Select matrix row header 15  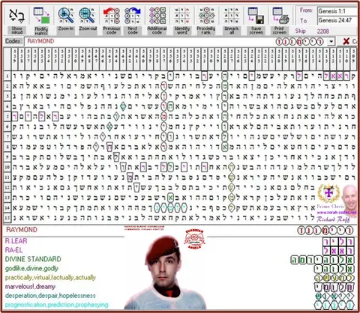[x=7, y=218]
